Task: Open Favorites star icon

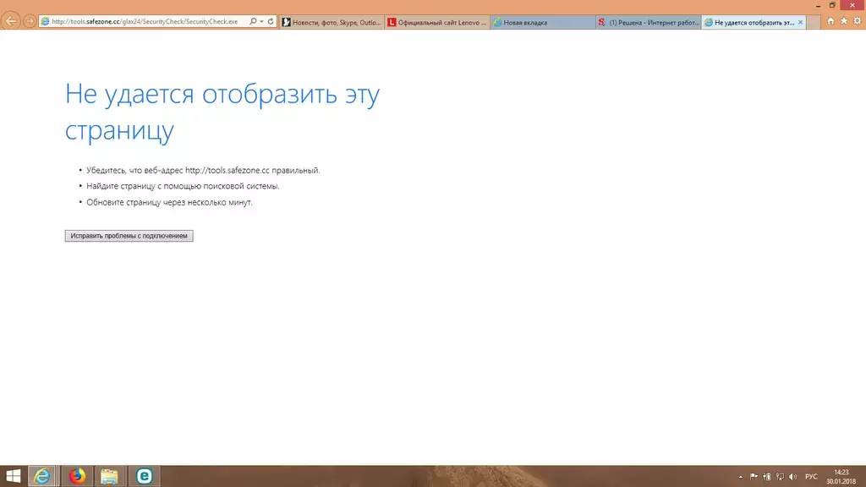Action: 844,21
